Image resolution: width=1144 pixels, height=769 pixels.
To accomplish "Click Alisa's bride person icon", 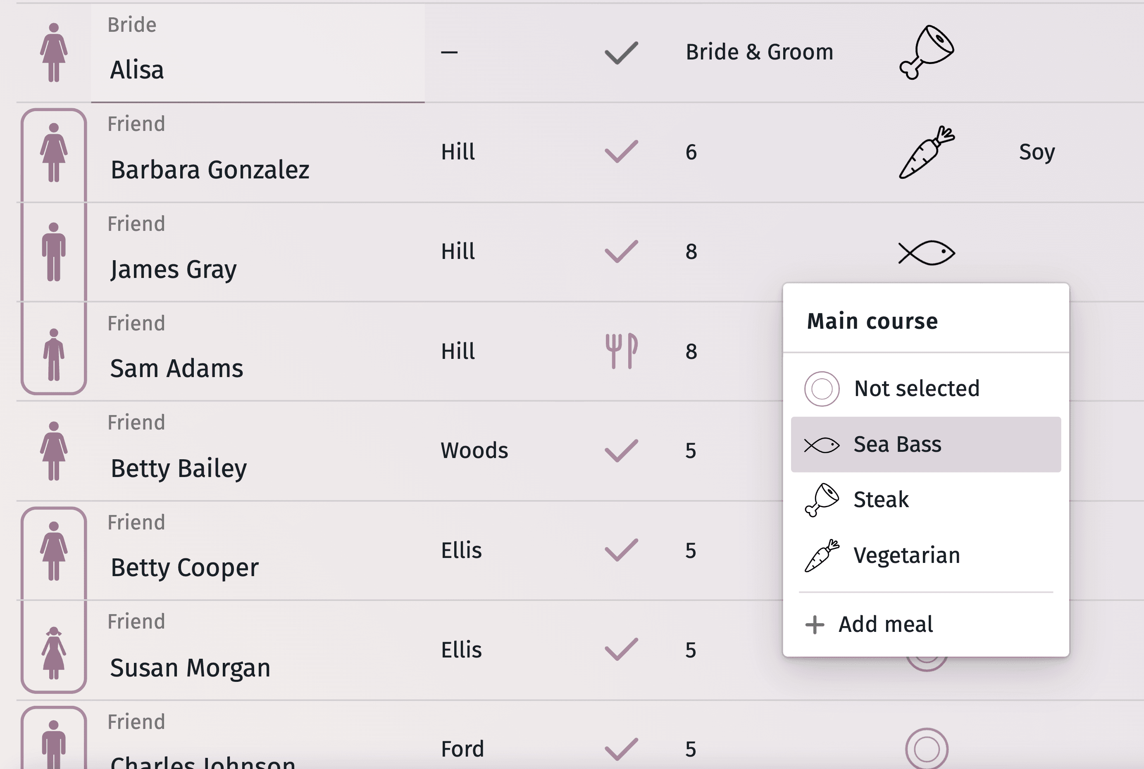I will tap(53, 52).
